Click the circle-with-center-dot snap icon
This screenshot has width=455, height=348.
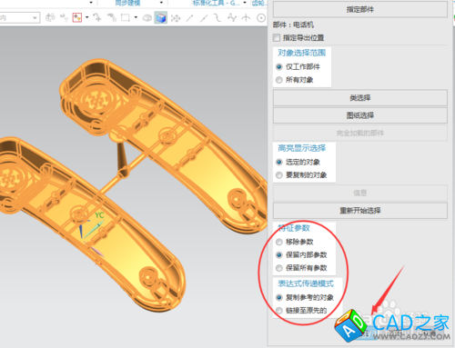(261, 18)
